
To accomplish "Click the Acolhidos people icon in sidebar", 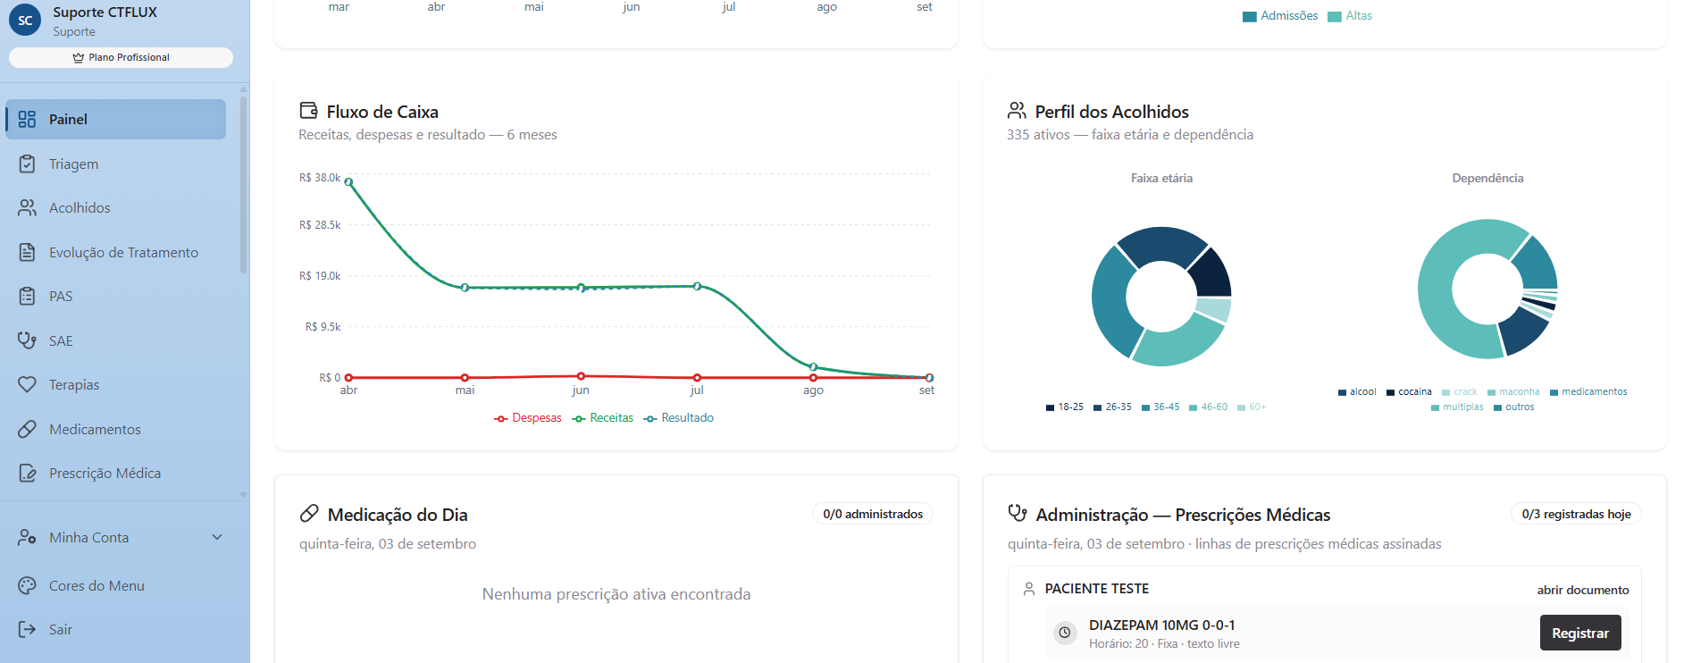I will pyautogui.click(x=27, y=208).
